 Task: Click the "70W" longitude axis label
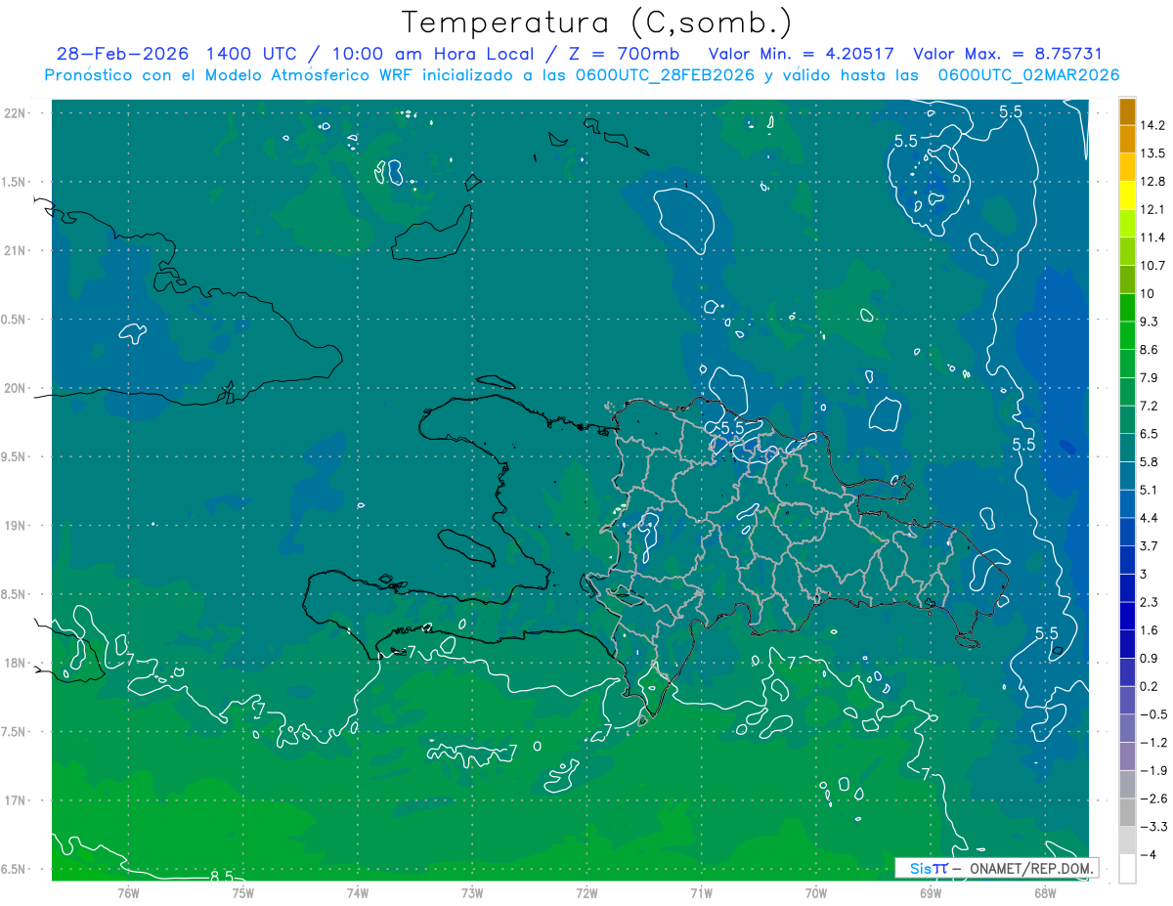[x=816, y=892]
